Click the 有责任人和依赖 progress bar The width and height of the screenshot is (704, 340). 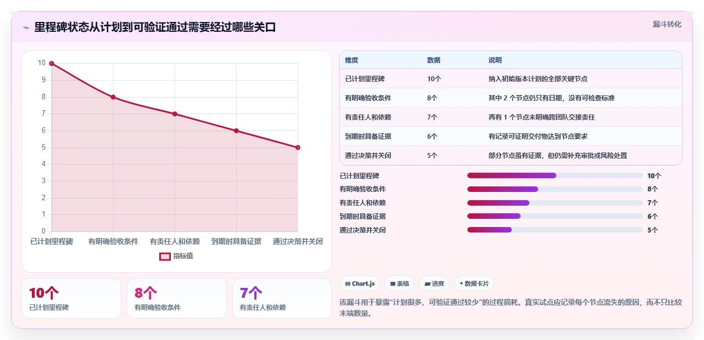555,203
